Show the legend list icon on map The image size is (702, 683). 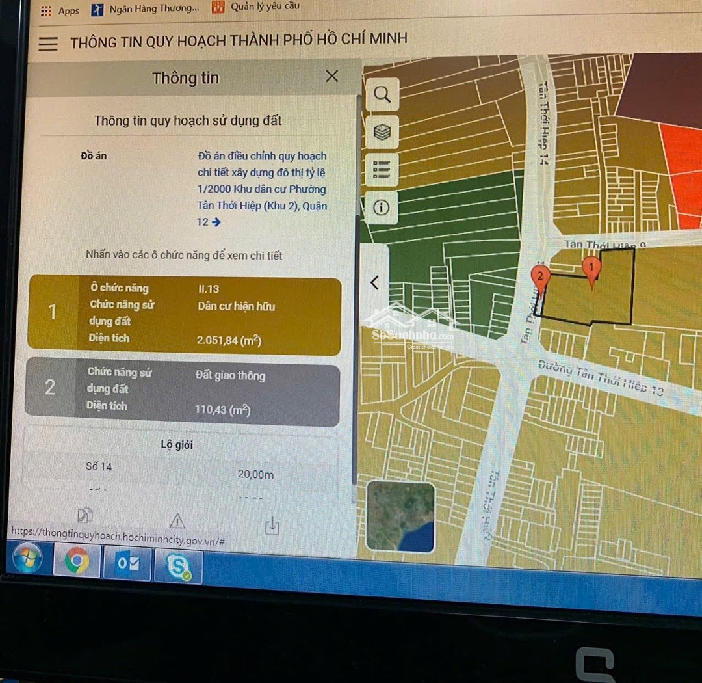point(382,170)
